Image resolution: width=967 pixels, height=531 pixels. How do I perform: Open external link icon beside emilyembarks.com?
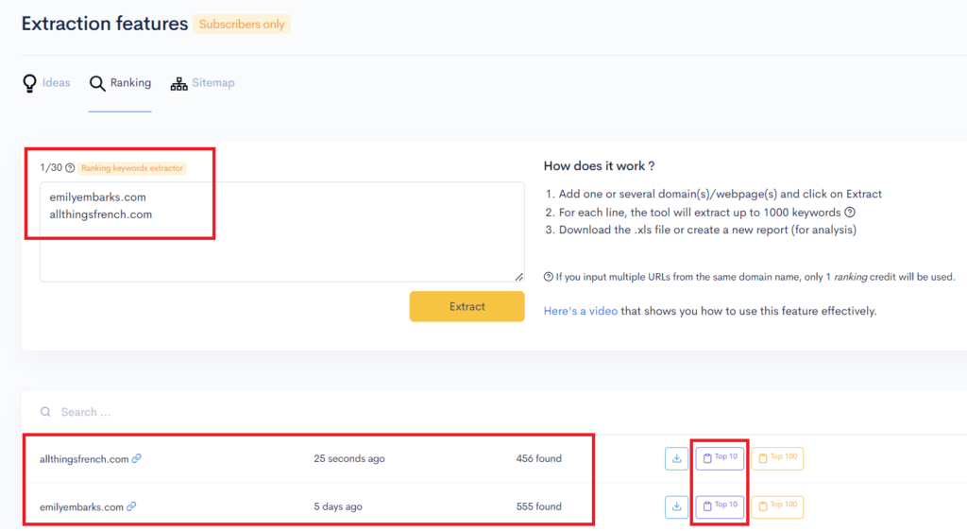click(x=131, y=507)
